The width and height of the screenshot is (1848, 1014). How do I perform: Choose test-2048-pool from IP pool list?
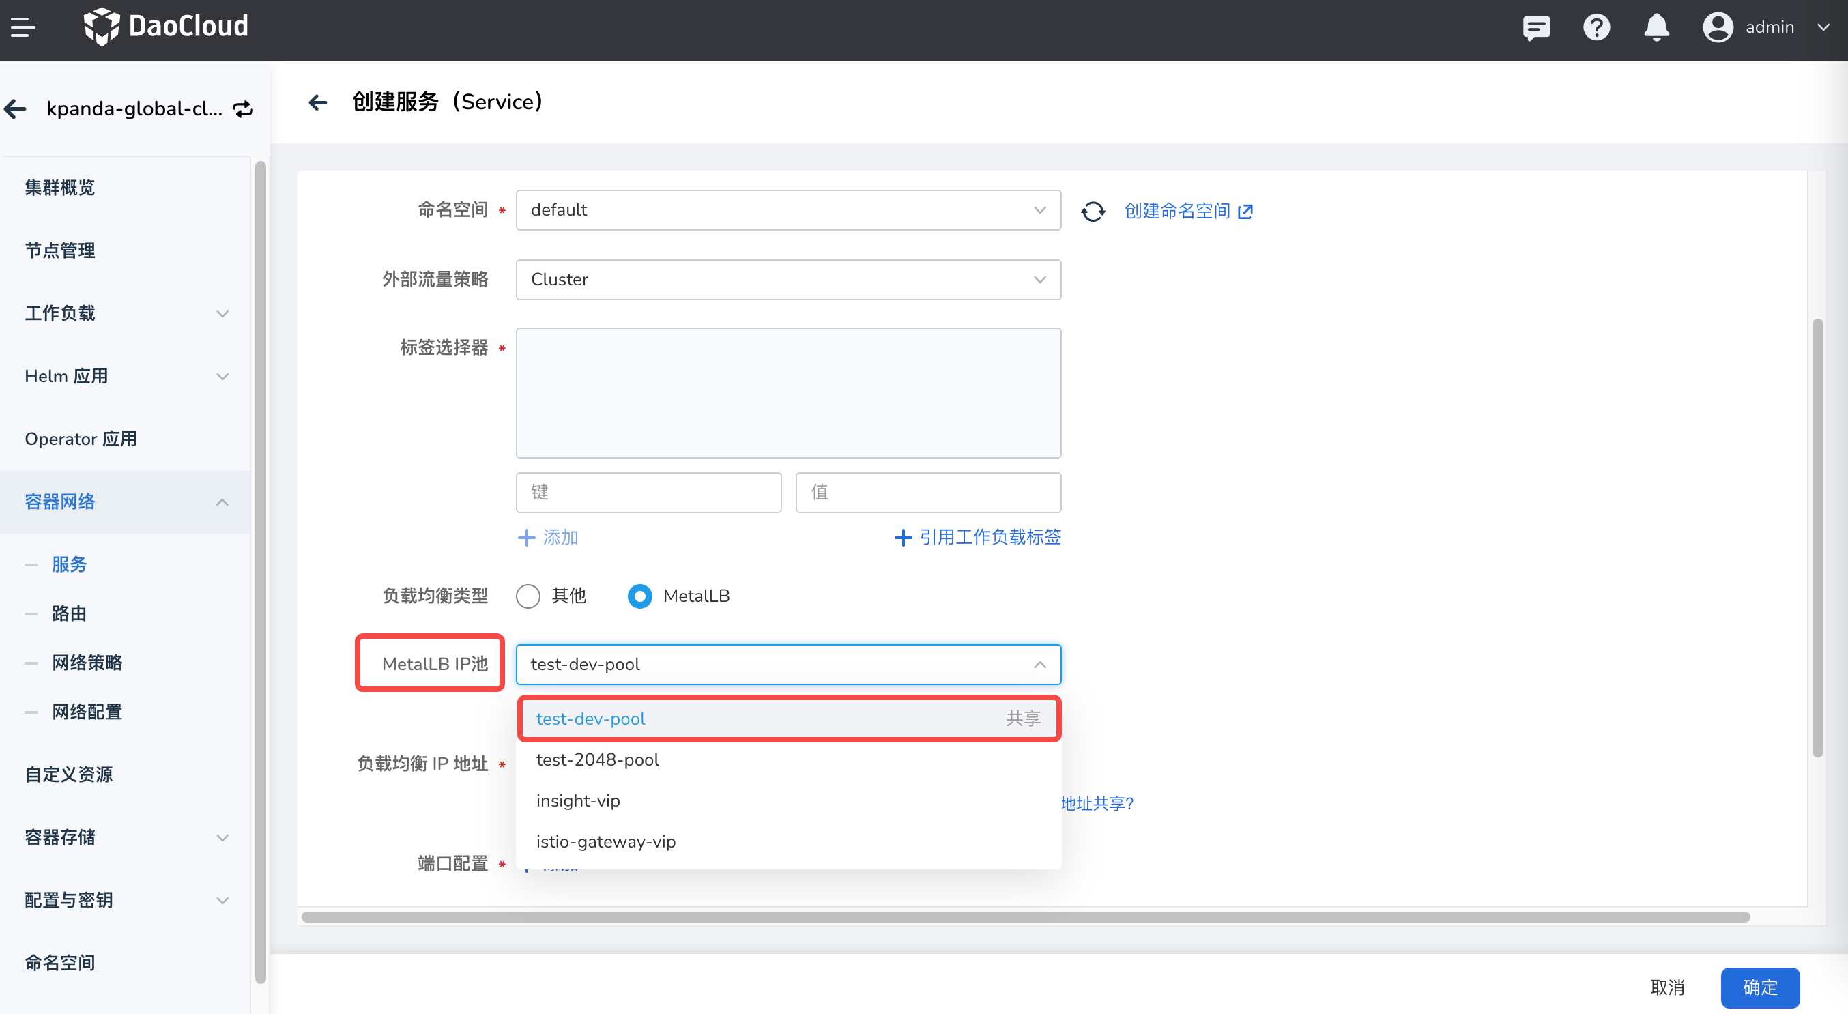coord(598,759)
